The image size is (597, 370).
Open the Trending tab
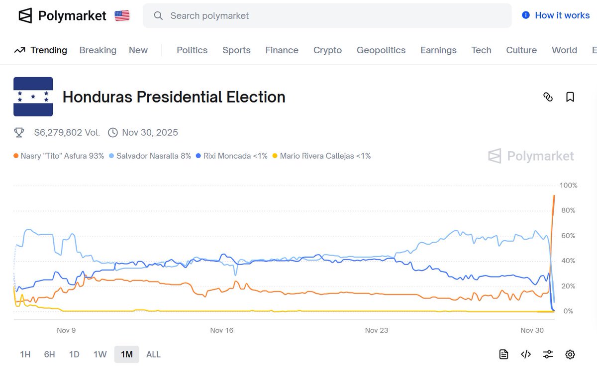pyautogui.click(x=41, y=50)
